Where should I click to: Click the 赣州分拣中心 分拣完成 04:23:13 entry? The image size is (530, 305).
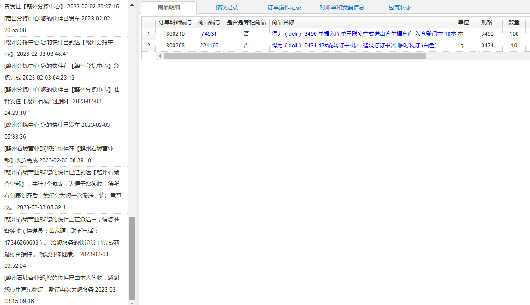tap(64, 72)
